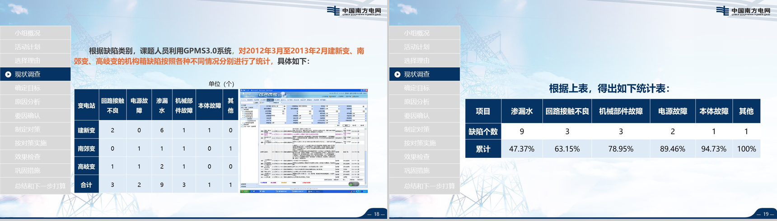
Task: Open 要因确认 in slide 19 sidebar
Action: pos(417,115)
